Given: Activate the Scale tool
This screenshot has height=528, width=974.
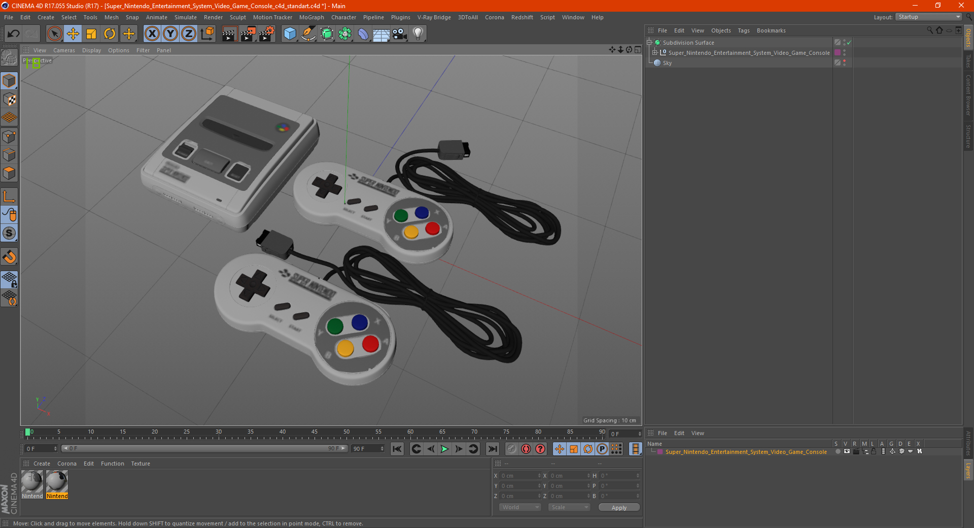Looking at the screenshot, I should click(91, 34).
